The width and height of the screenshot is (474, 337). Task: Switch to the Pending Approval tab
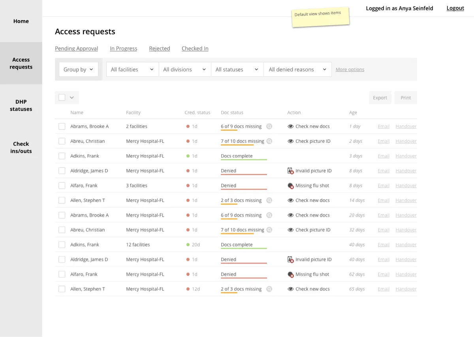76,49
